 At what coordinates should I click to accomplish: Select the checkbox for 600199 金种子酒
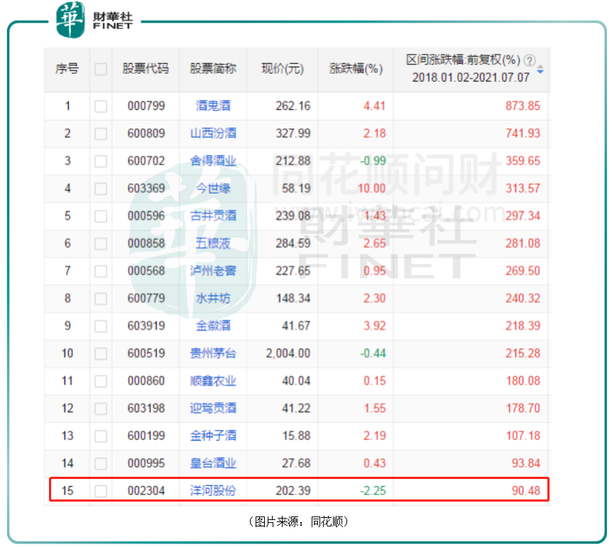(101, 436)
